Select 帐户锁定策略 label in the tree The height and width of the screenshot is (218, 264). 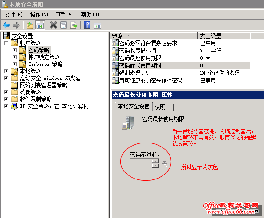(44, 57)
